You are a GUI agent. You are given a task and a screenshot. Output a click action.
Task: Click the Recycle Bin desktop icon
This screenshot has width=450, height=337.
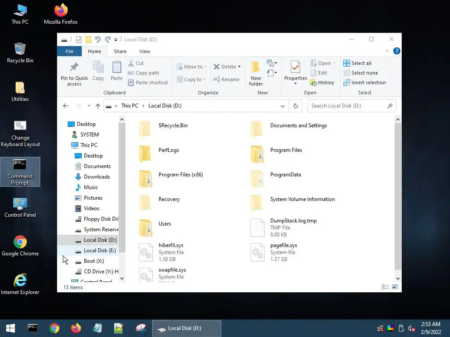pos(20,53)
